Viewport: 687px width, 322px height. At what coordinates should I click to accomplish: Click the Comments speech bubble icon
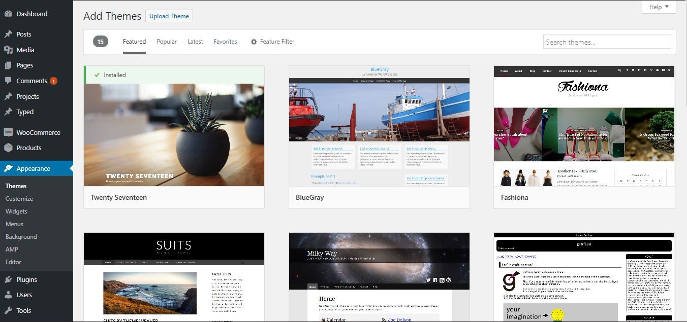(x=8, y=81)
